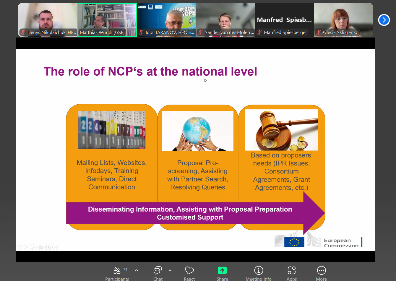Select Matthias Wurch's video tile
This screenshot has width=396, height=281.
click(107, 20)
